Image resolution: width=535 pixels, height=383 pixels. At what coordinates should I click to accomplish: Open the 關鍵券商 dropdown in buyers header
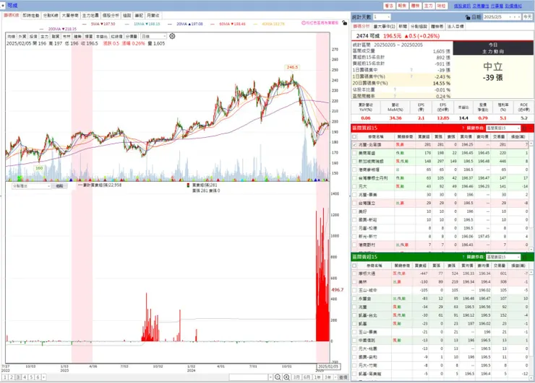(503, 128)
